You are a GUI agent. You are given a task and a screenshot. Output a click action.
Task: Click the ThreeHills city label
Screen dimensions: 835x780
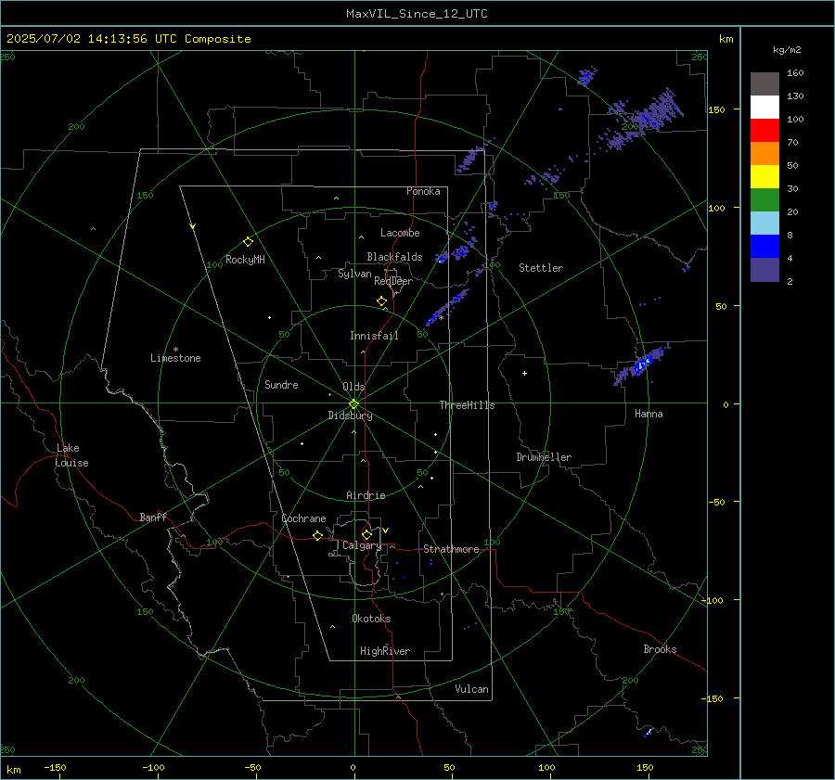pyautogui.click(x=467, y=405)
